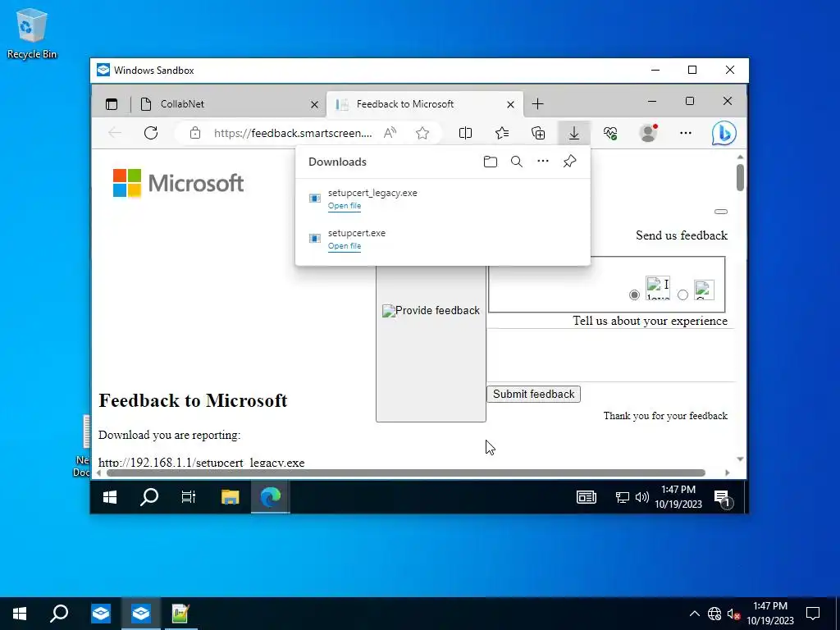Close the CollabNet tab

(314, 104)
